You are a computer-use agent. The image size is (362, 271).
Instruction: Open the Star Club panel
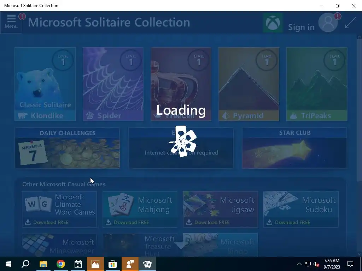(x=294, y=148)
